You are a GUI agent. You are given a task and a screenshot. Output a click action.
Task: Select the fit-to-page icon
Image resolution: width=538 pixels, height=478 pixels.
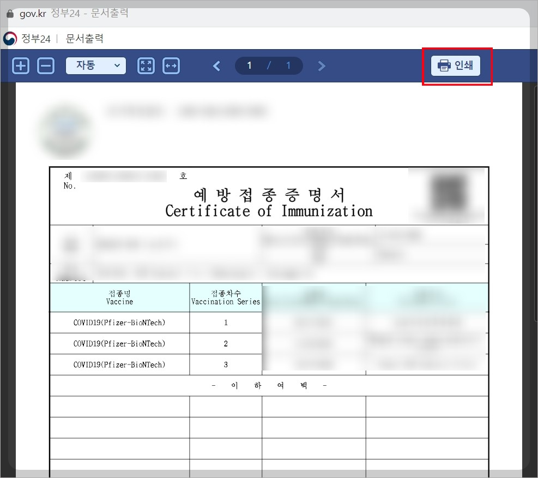tap(146, 65)
